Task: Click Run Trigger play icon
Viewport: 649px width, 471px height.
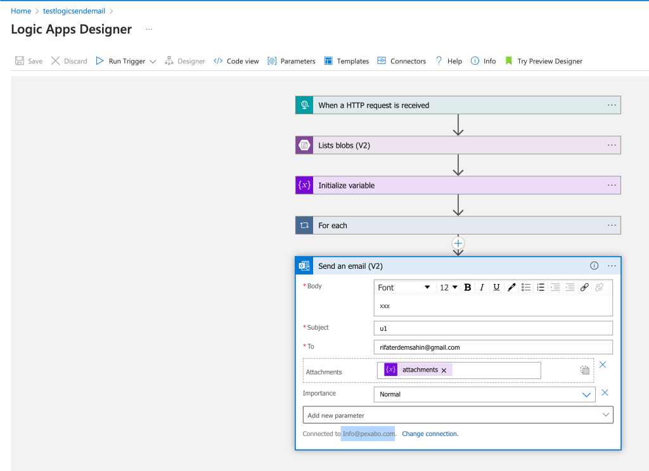Action: coord(100,61)
